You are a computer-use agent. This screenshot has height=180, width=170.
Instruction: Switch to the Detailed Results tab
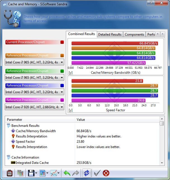[110, 34]
